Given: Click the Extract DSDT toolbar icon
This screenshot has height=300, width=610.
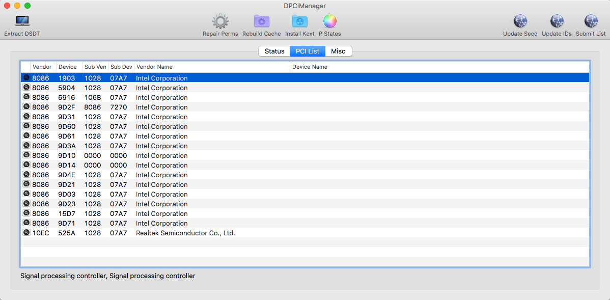Looking at the screenshot, I should 22,21.
